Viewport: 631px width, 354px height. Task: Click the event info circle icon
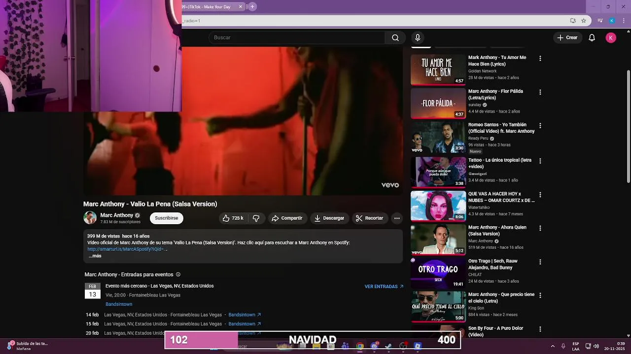pyautogui.click(x=178, y=275)
